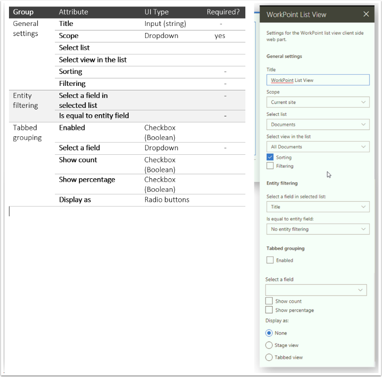
Task: Select the Tabbed view radio button
Action: coord(269,358)
